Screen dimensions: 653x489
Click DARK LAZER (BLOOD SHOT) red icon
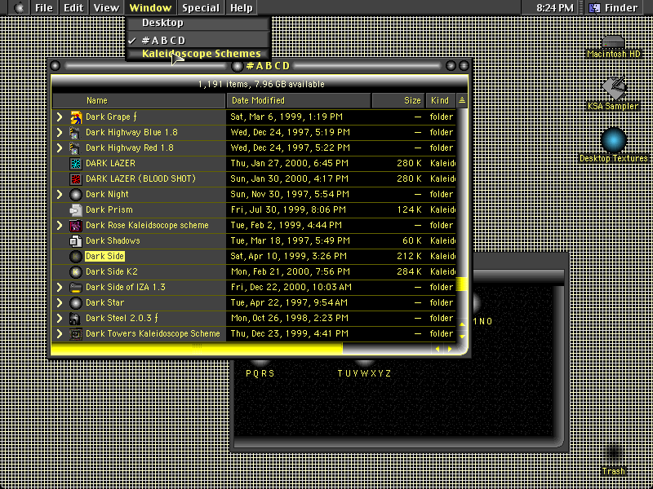coord(75,179)
